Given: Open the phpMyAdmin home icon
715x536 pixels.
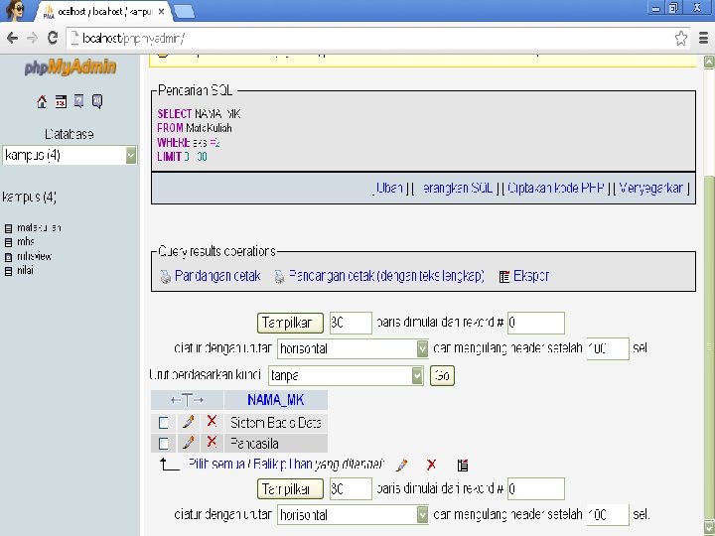Looking at the screenshot, I should [42, 101].
